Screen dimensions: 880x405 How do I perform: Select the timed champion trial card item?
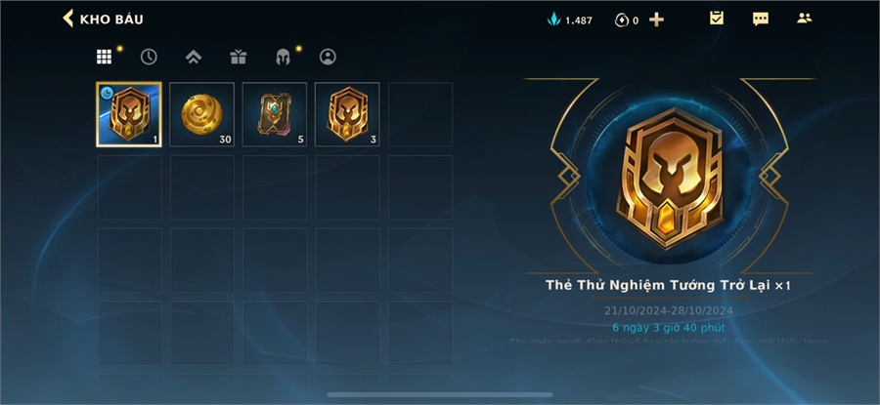pos(129,114)
